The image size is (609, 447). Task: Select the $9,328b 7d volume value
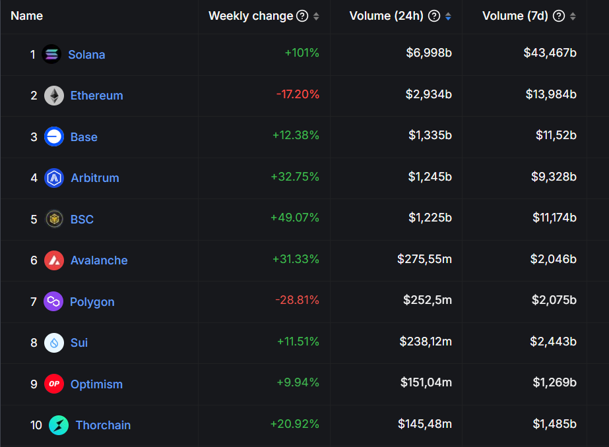coord(554,177)
